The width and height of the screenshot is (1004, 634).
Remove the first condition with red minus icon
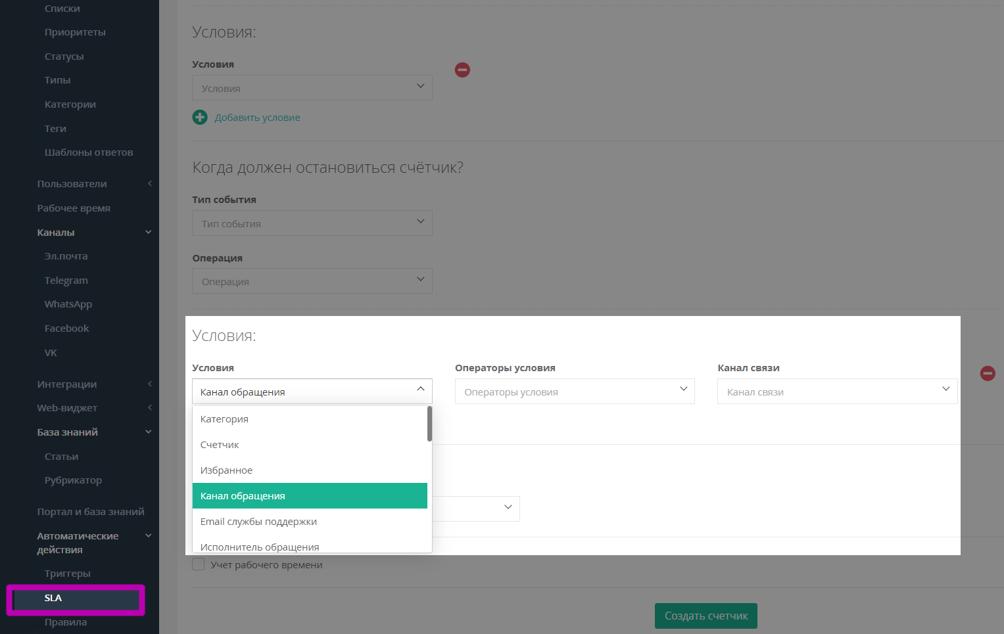[x=462, y=70]
